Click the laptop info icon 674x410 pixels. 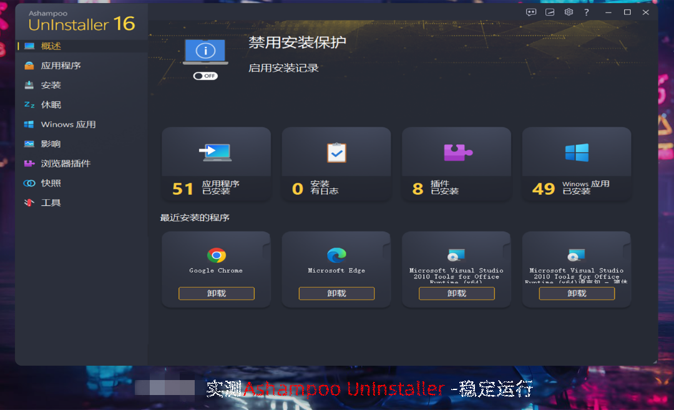pos(205,52)
